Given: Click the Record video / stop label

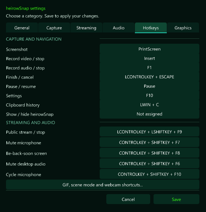Looking at the screenshot, I should coord(25,59).
